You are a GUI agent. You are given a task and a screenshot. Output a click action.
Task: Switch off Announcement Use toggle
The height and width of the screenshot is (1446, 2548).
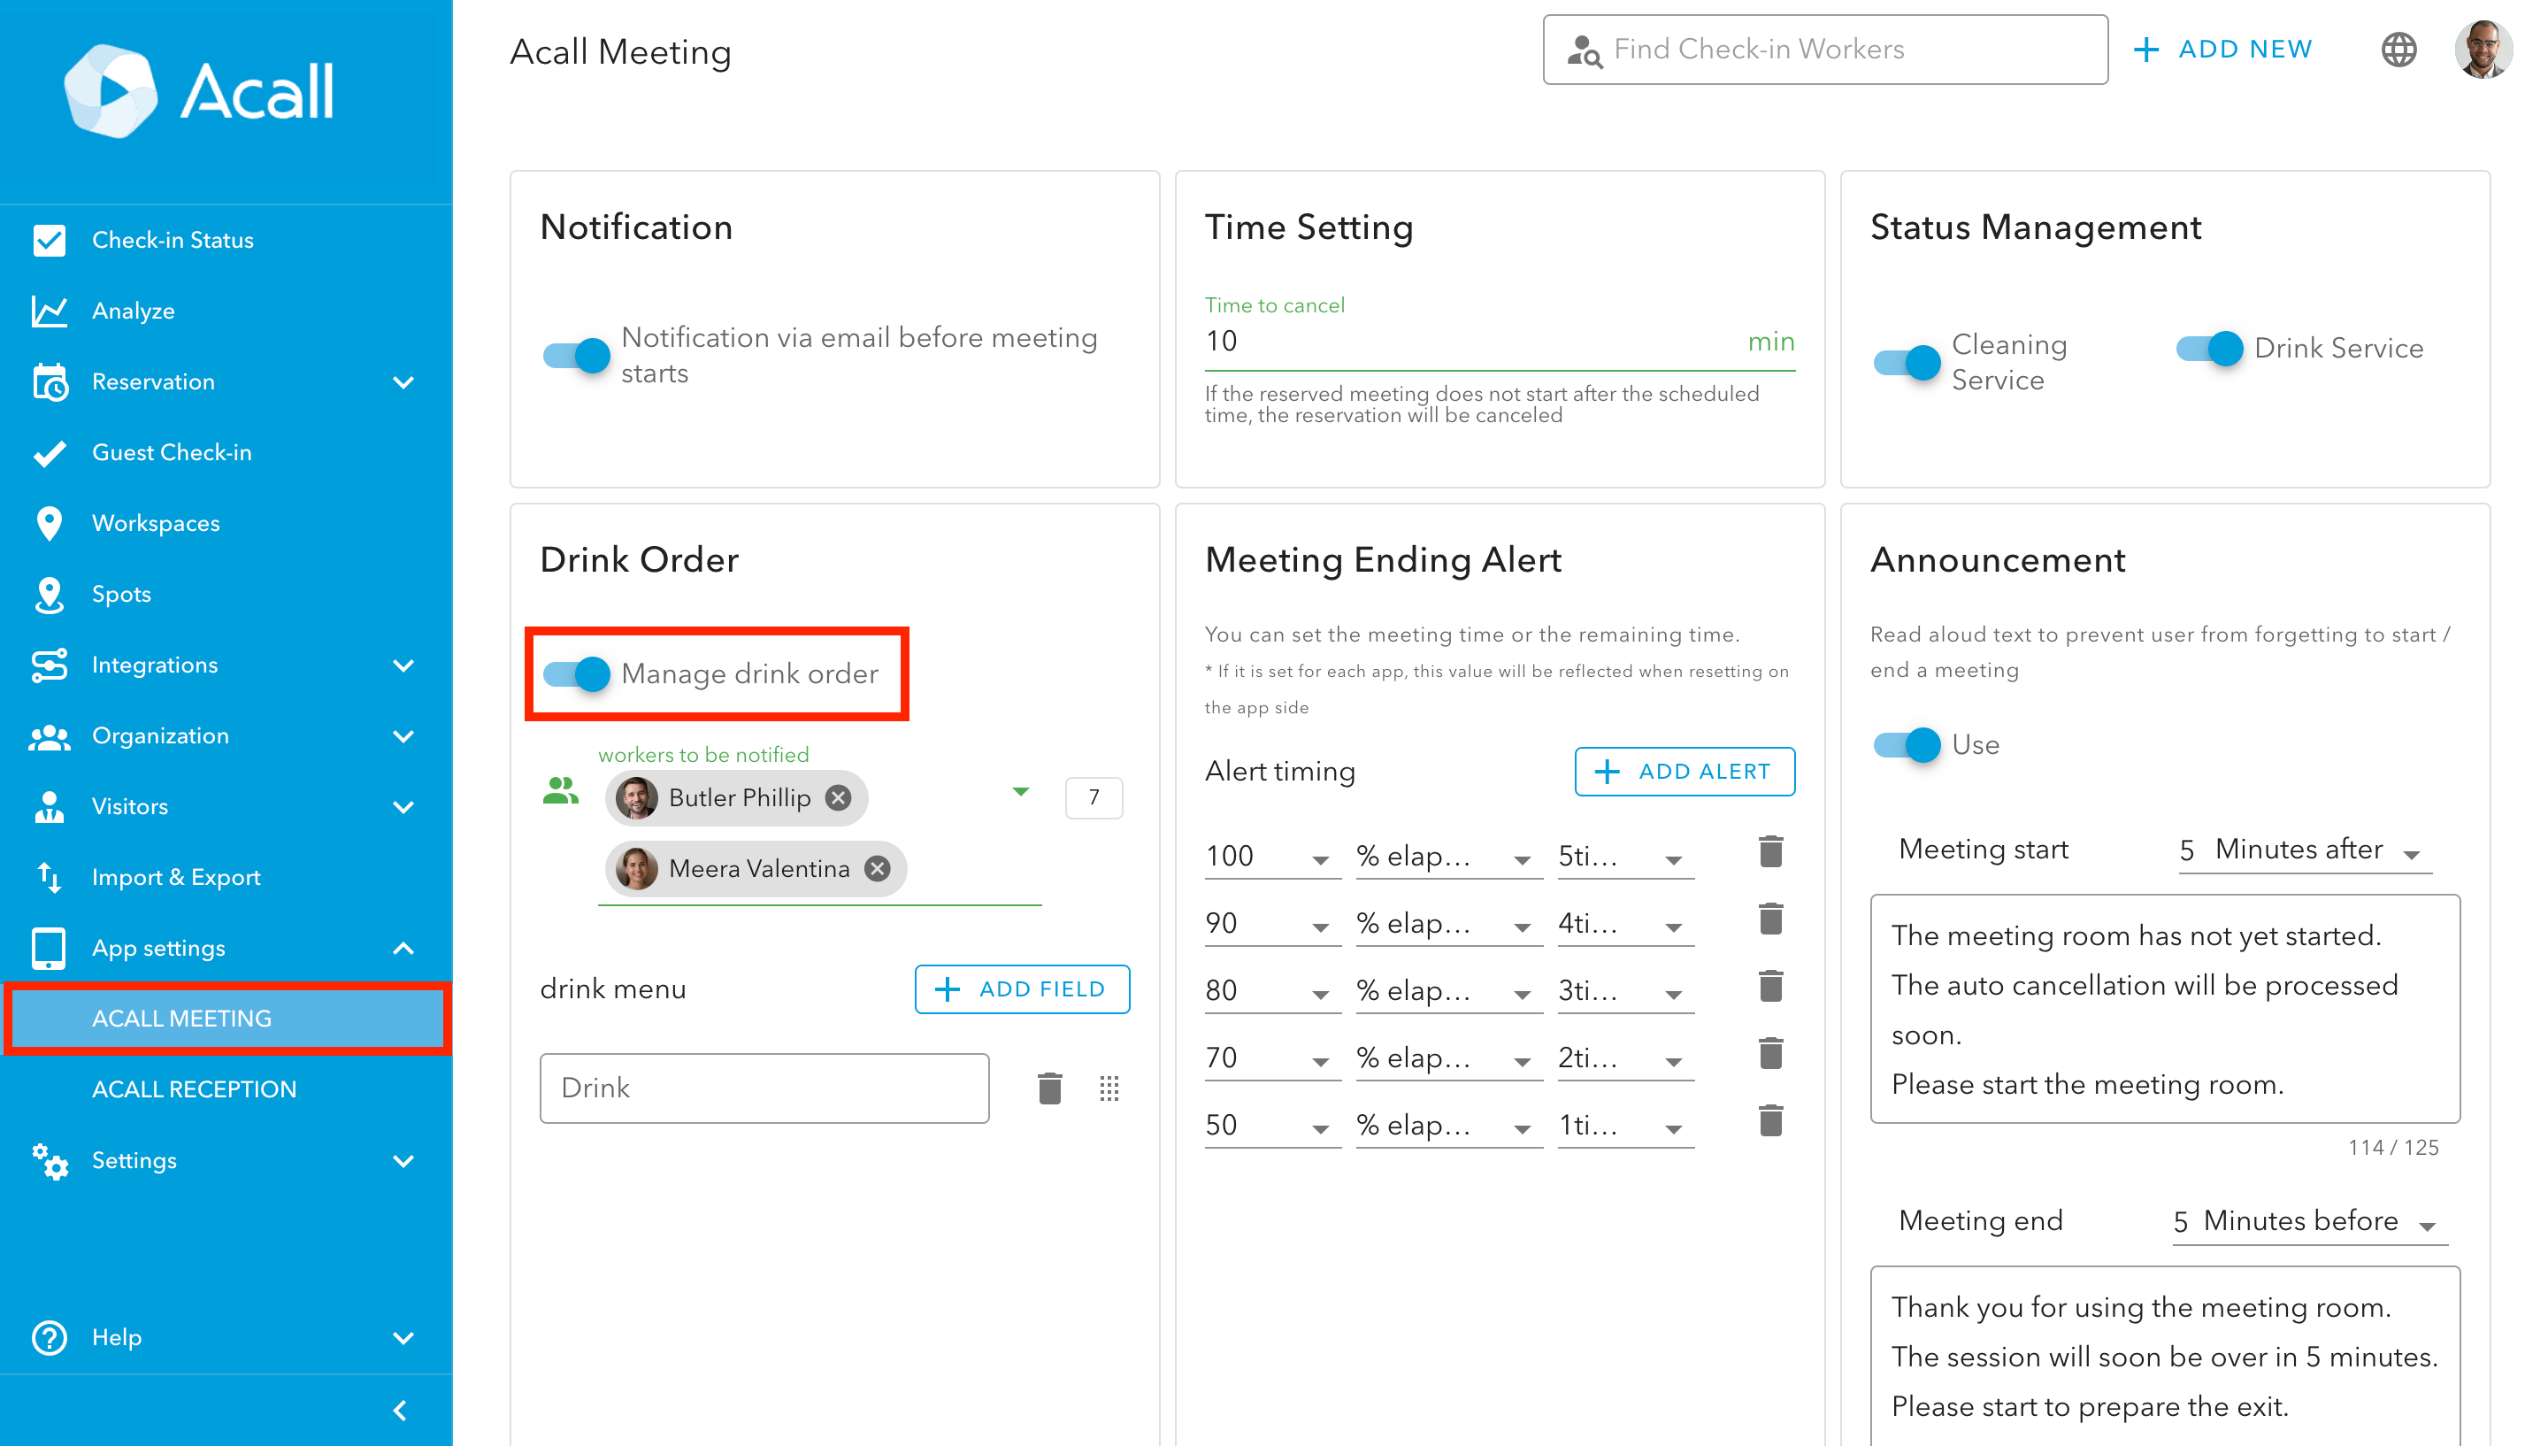pyautogui.click(x=1906, y=744)
